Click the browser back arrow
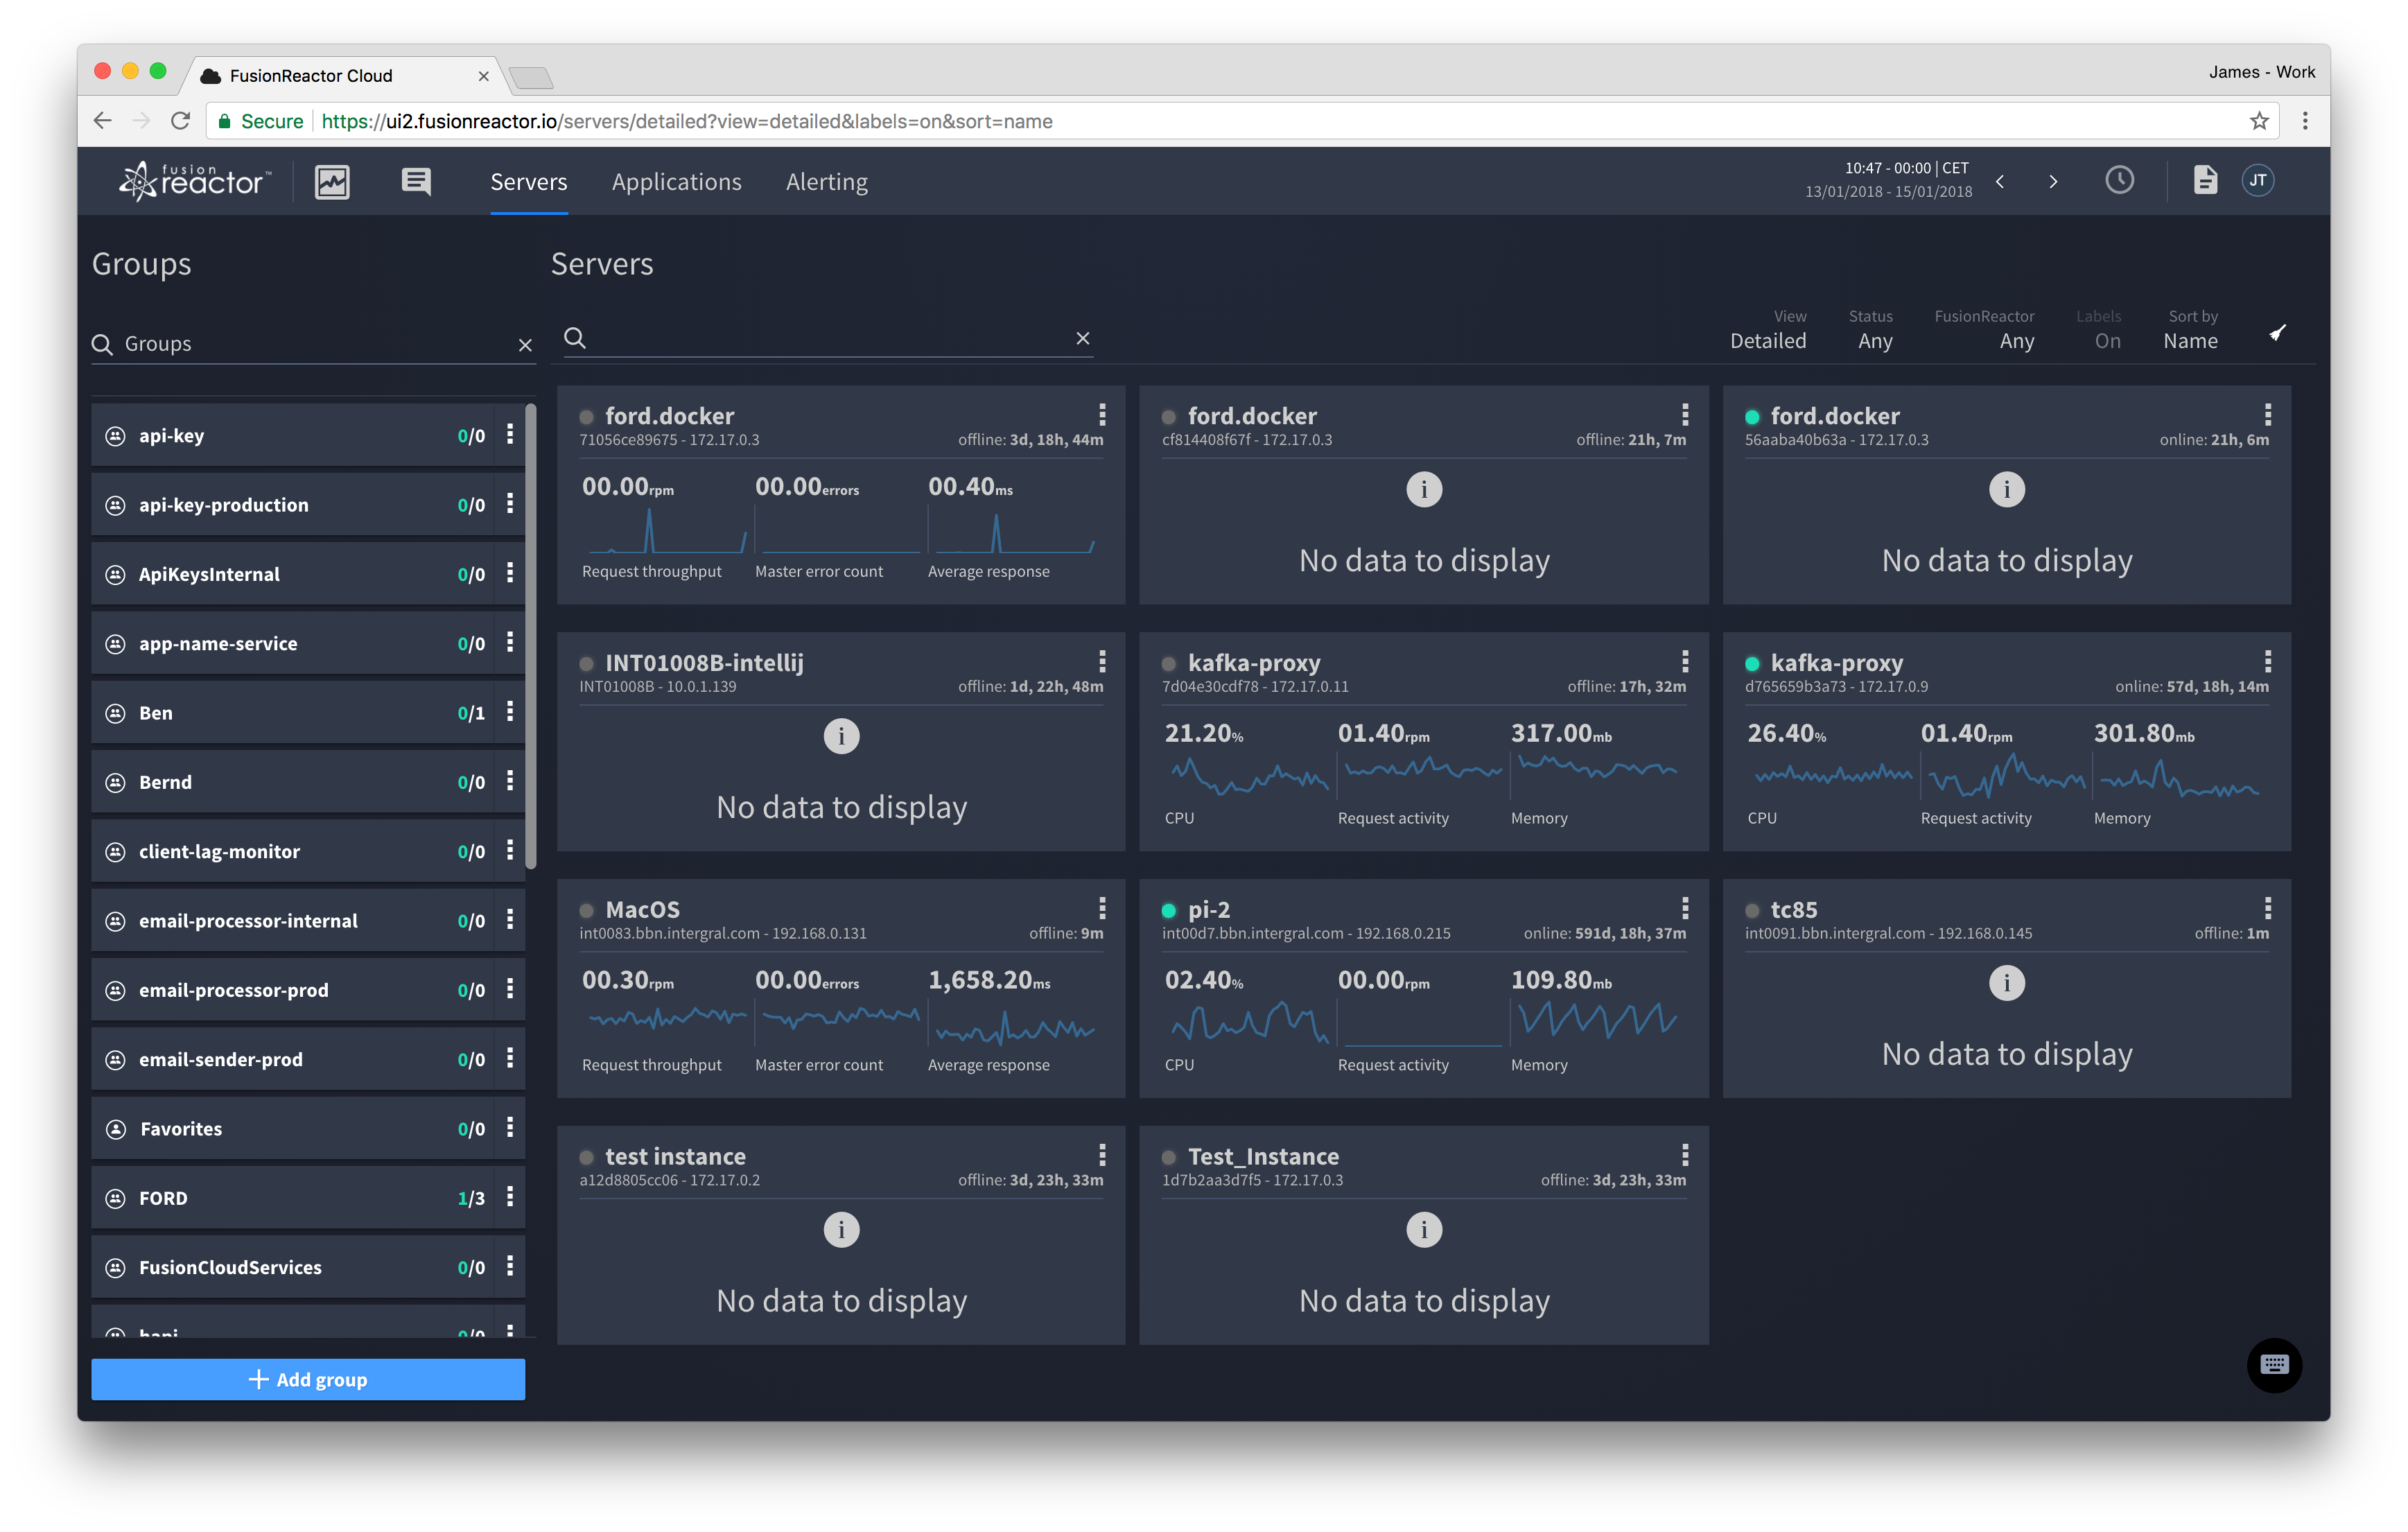 coord(103,121)
